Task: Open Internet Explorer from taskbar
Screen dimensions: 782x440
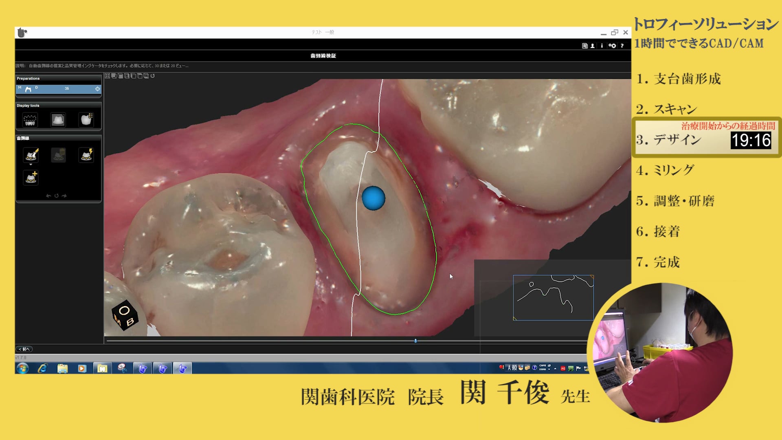Action: point(42,369)
